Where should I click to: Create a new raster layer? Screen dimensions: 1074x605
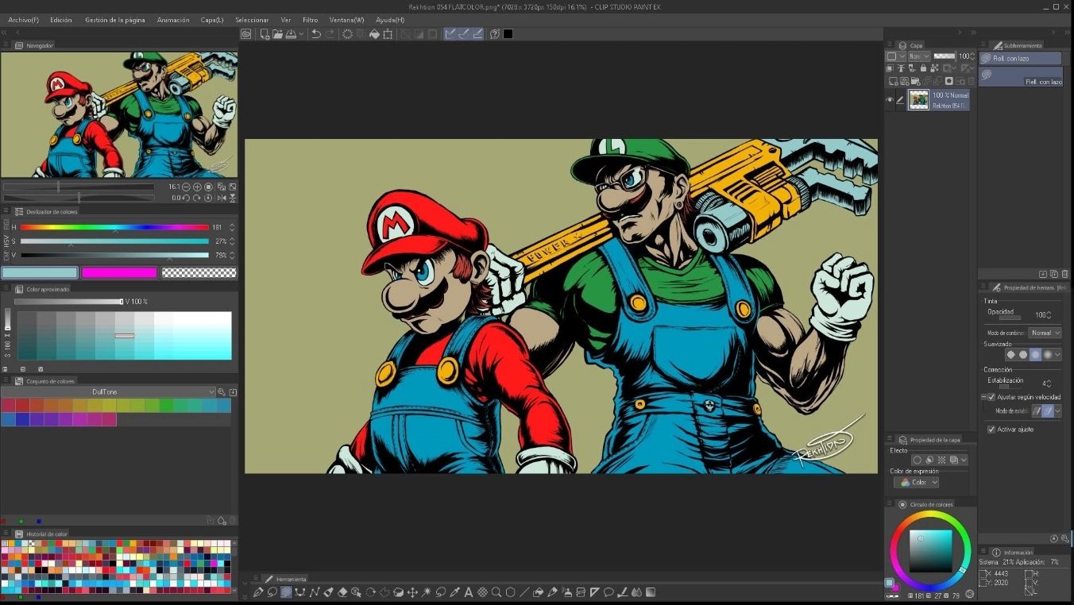pyautogui.click(x=894, y=81)
